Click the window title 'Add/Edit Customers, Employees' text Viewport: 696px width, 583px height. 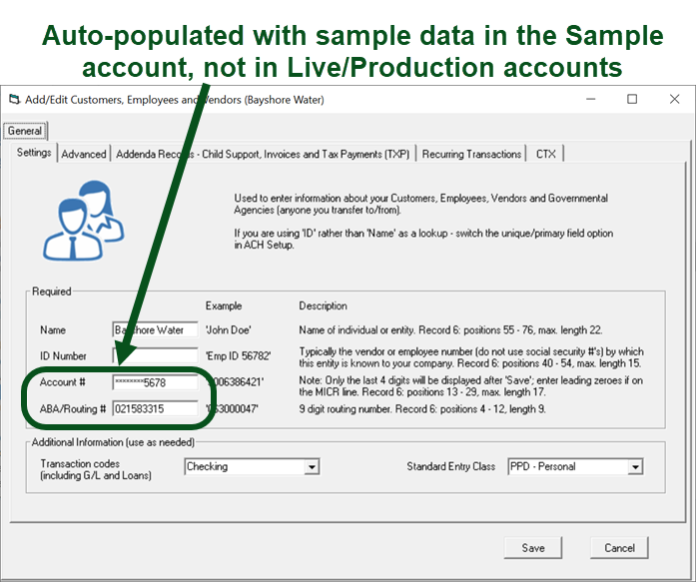pyautogui.click(x=175, y=100)
